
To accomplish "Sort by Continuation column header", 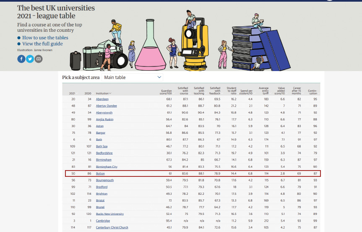I will point(313,92).
